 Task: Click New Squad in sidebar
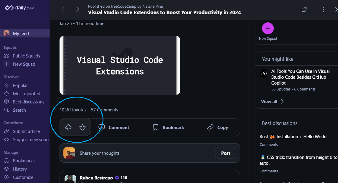point(25,64)
